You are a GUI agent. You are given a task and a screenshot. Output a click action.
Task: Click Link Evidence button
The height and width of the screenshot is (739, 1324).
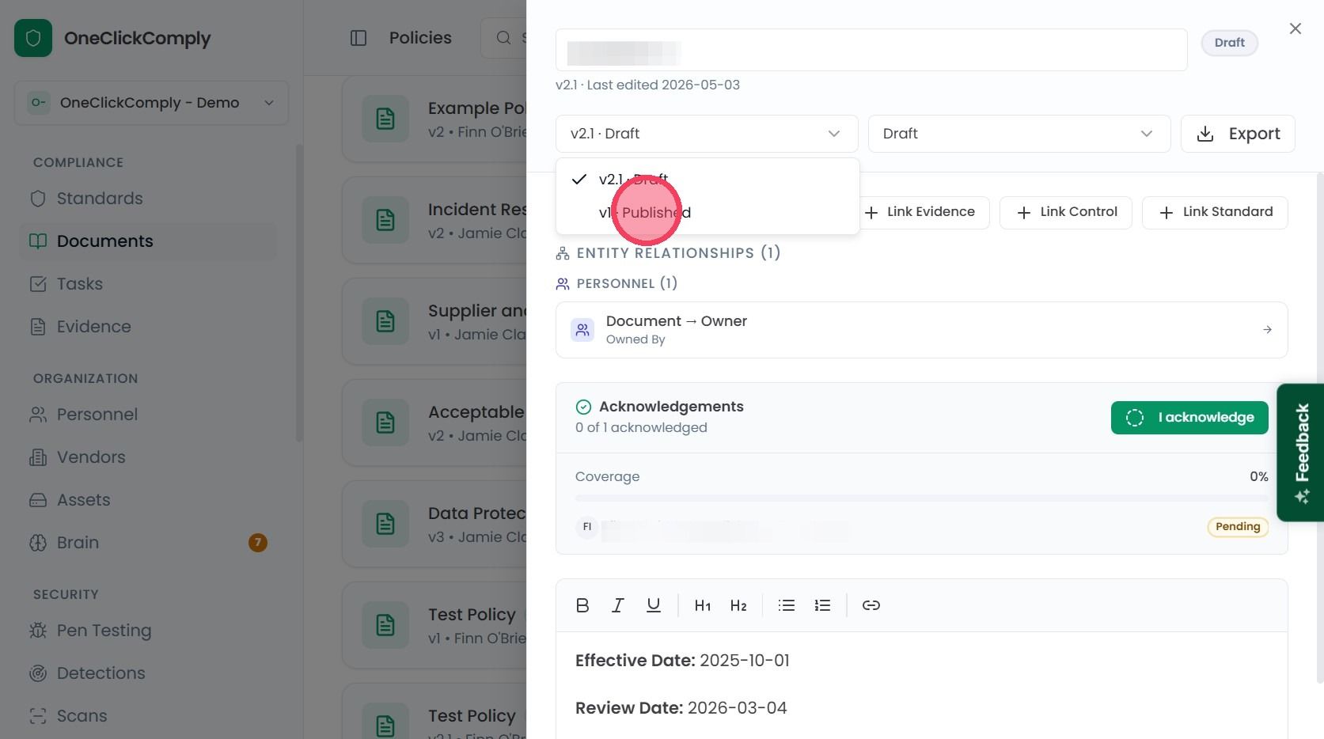point(920,212)
